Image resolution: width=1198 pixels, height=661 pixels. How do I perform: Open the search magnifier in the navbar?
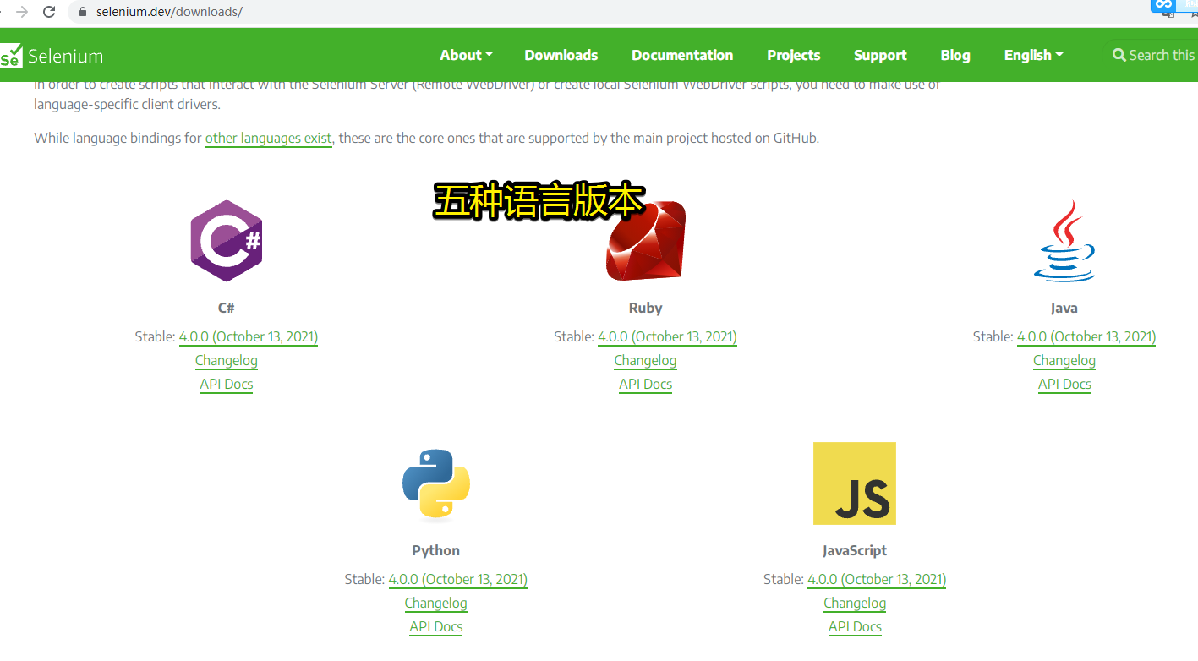(x=1118, y=55)
